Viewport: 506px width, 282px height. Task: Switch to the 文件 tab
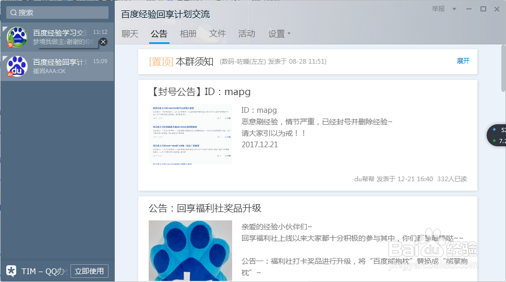click(218, 33)
